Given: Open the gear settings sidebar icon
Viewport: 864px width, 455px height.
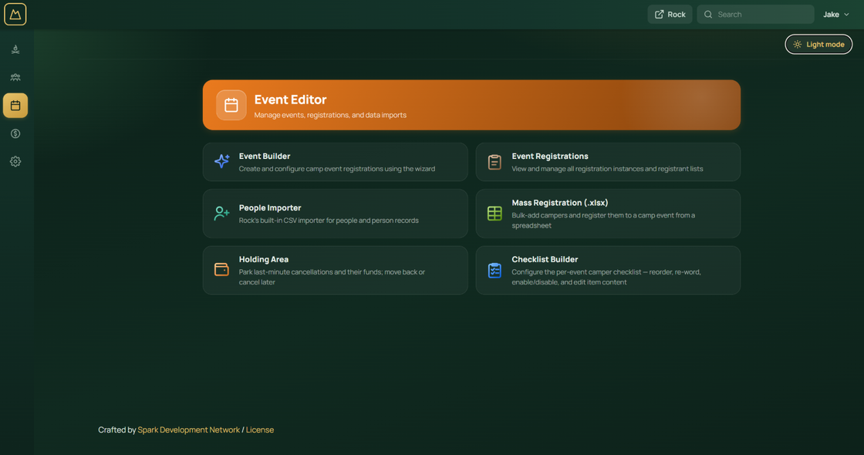Looking at the screenshot, I should pos(15,161).
